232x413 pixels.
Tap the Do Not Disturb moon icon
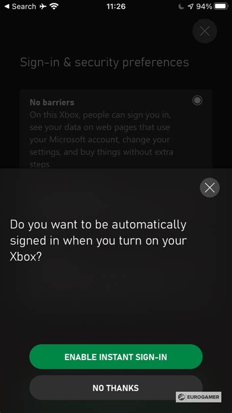click(181, 7)
